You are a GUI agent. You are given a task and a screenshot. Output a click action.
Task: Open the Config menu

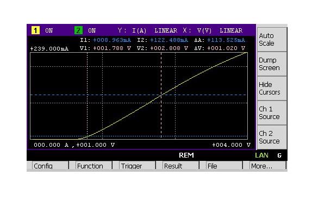[x=48, y=165]
